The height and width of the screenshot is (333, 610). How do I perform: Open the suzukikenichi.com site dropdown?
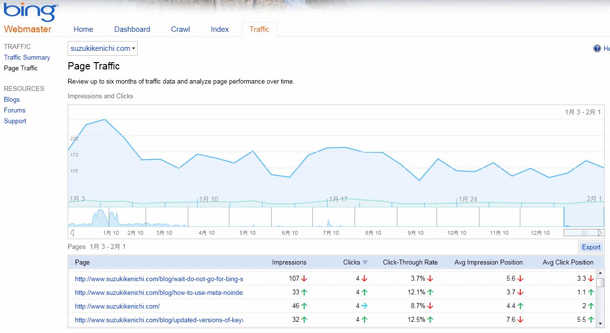click(102, 48)
